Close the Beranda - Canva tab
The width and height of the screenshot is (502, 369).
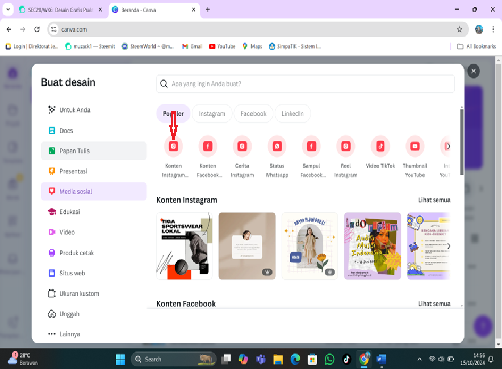pos(193,10)
